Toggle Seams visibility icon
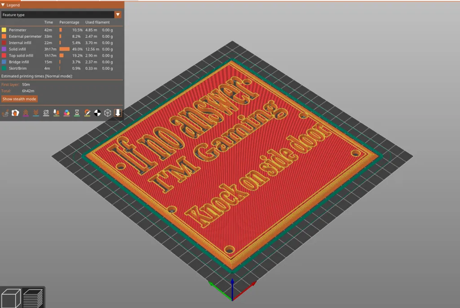The width and height of the screenshot is (460, 308). pos(46,113)
